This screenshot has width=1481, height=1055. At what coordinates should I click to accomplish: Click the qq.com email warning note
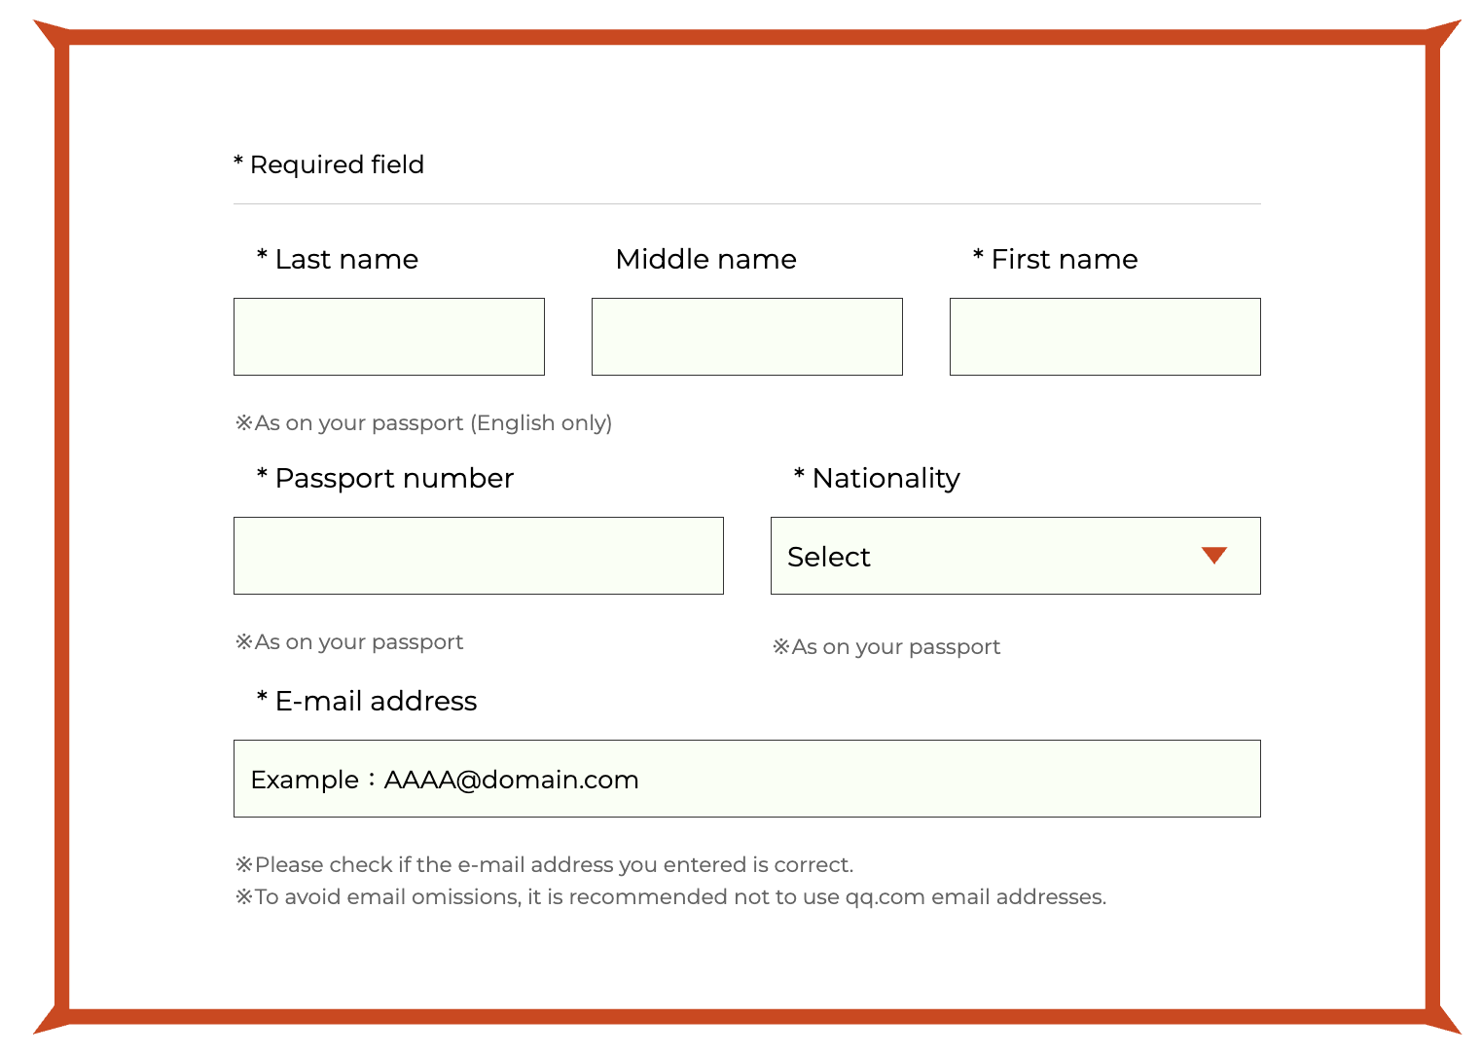pos(671,897)
